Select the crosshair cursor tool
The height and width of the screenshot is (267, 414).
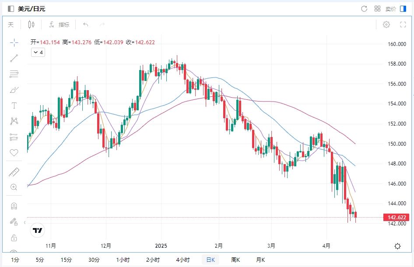tap(14, 42)
